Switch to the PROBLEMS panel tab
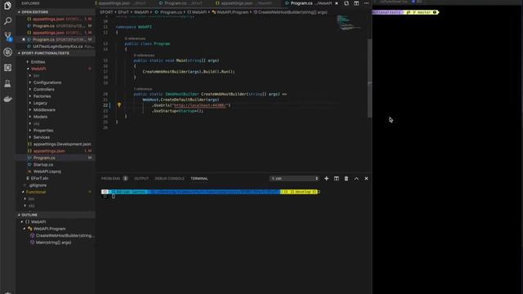 click(110, 178)
